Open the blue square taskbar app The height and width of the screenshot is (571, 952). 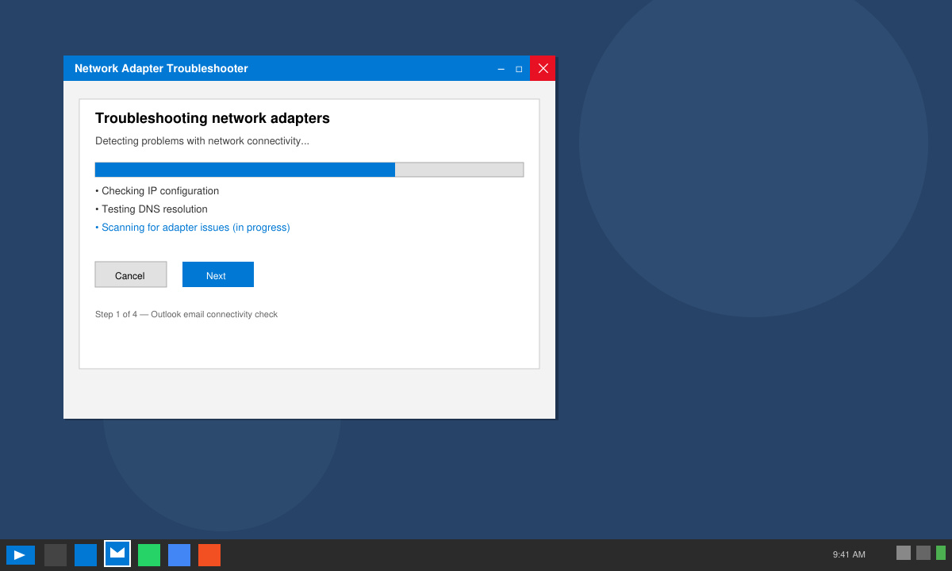tap(86, 555)
